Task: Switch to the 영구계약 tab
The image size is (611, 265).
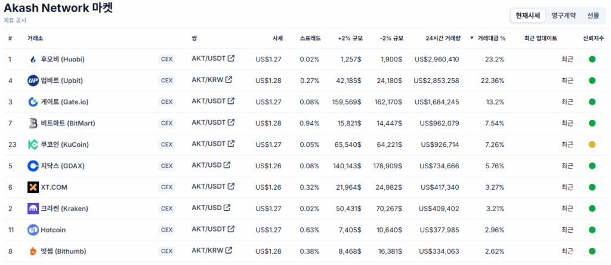Action: click(x=563, y=16)
